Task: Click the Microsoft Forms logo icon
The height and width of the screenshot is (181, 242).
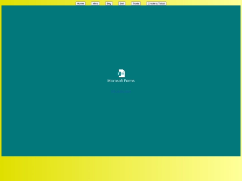Action: pos(121,73)
